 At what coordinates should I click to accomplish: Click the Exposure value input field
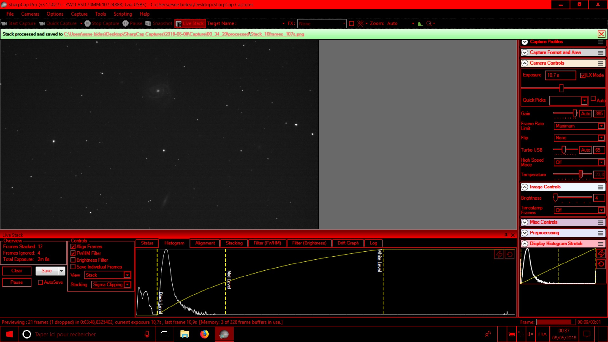(560, 75)
